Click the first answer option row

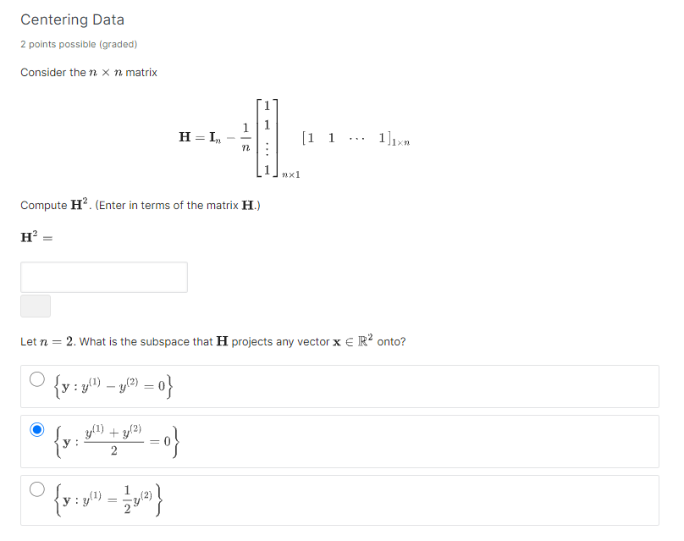339,385
